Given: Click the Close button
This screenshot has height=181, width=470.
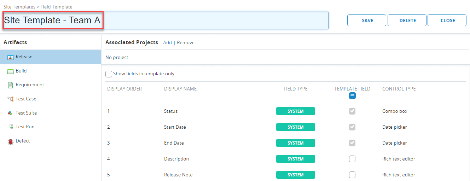Looking at the screenshot, I should pos(447,21).
